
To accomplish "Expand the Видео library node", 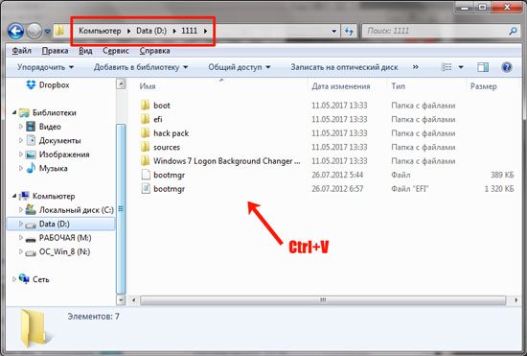I will point(21,127).
